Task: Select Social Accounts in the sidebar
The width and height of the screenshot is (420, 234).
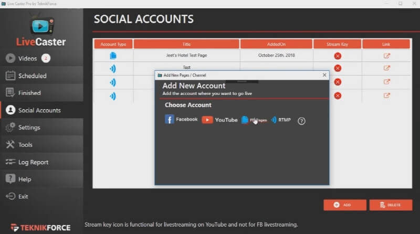Action: click(x=41, y=110)
